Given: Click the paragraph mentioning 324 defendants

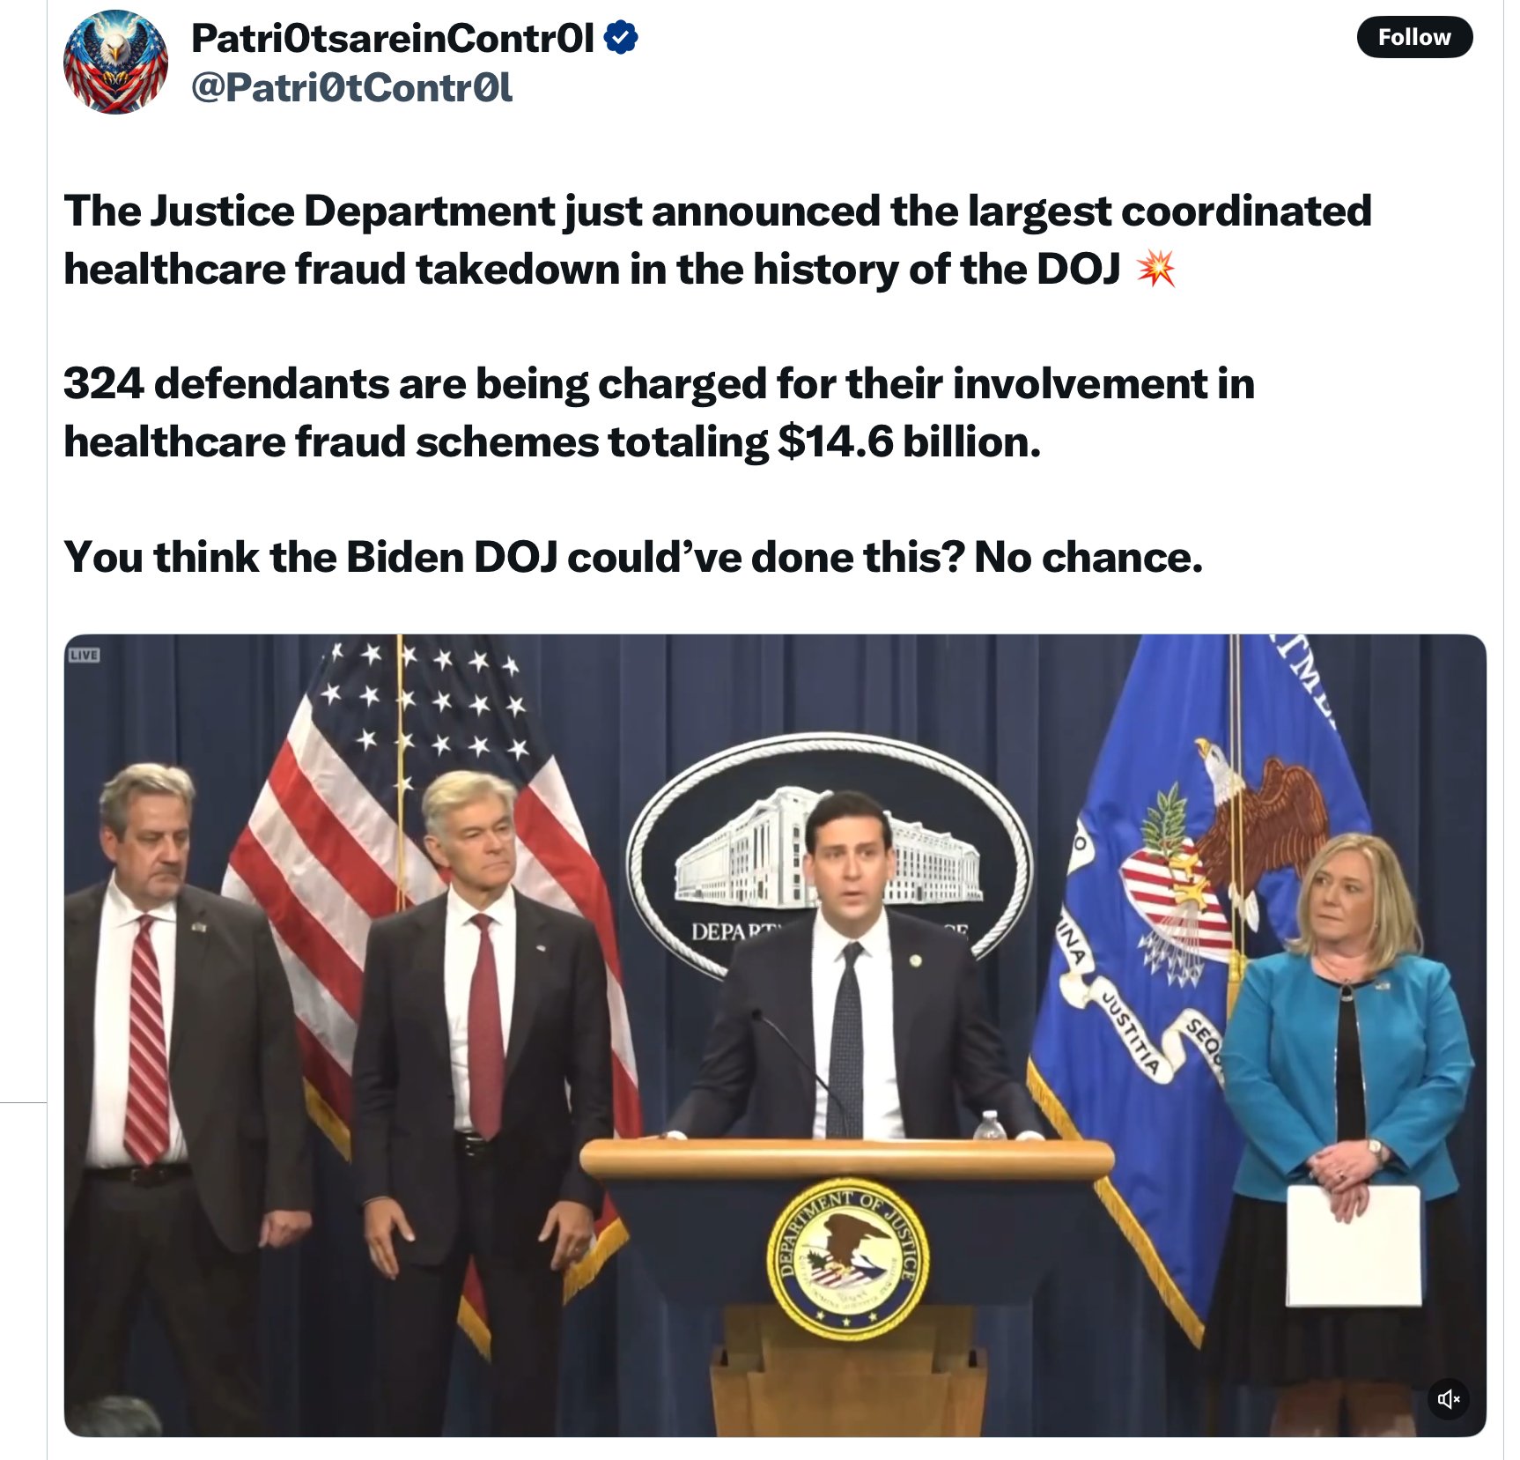Looking at the screenshot, I should 659,412.
